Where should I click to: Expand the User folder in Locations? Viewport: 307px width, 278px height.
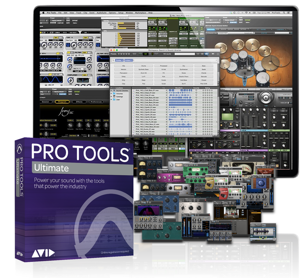pos(112,100)
